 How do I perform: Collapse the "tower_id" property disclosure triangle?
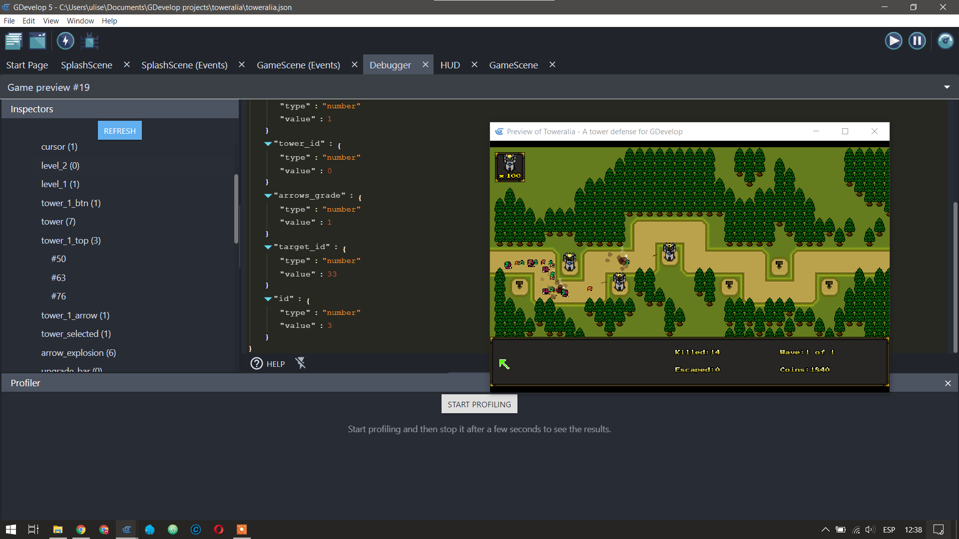coord(268,144)
